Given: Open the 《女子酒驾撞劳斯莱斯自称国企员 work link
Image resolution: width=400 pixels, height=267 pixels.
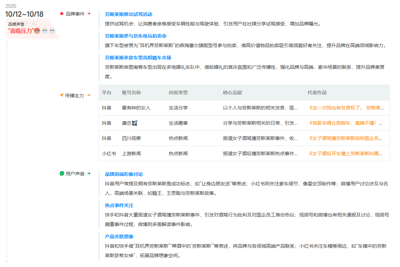Looking at the screenshot, I should [345, 138].
